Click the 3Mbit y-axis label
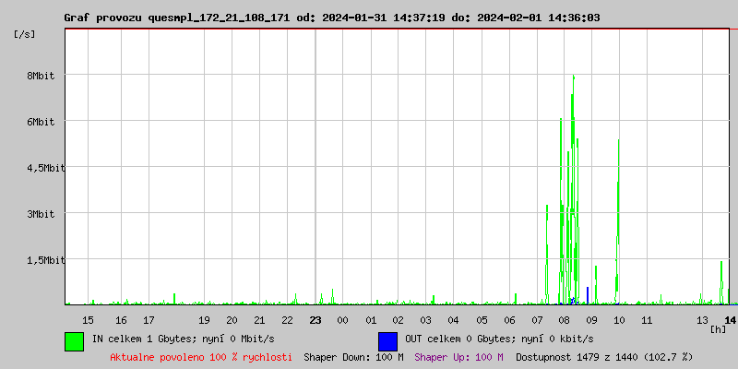This screenshot has height=369, width=738. click(x=41, y=214)
